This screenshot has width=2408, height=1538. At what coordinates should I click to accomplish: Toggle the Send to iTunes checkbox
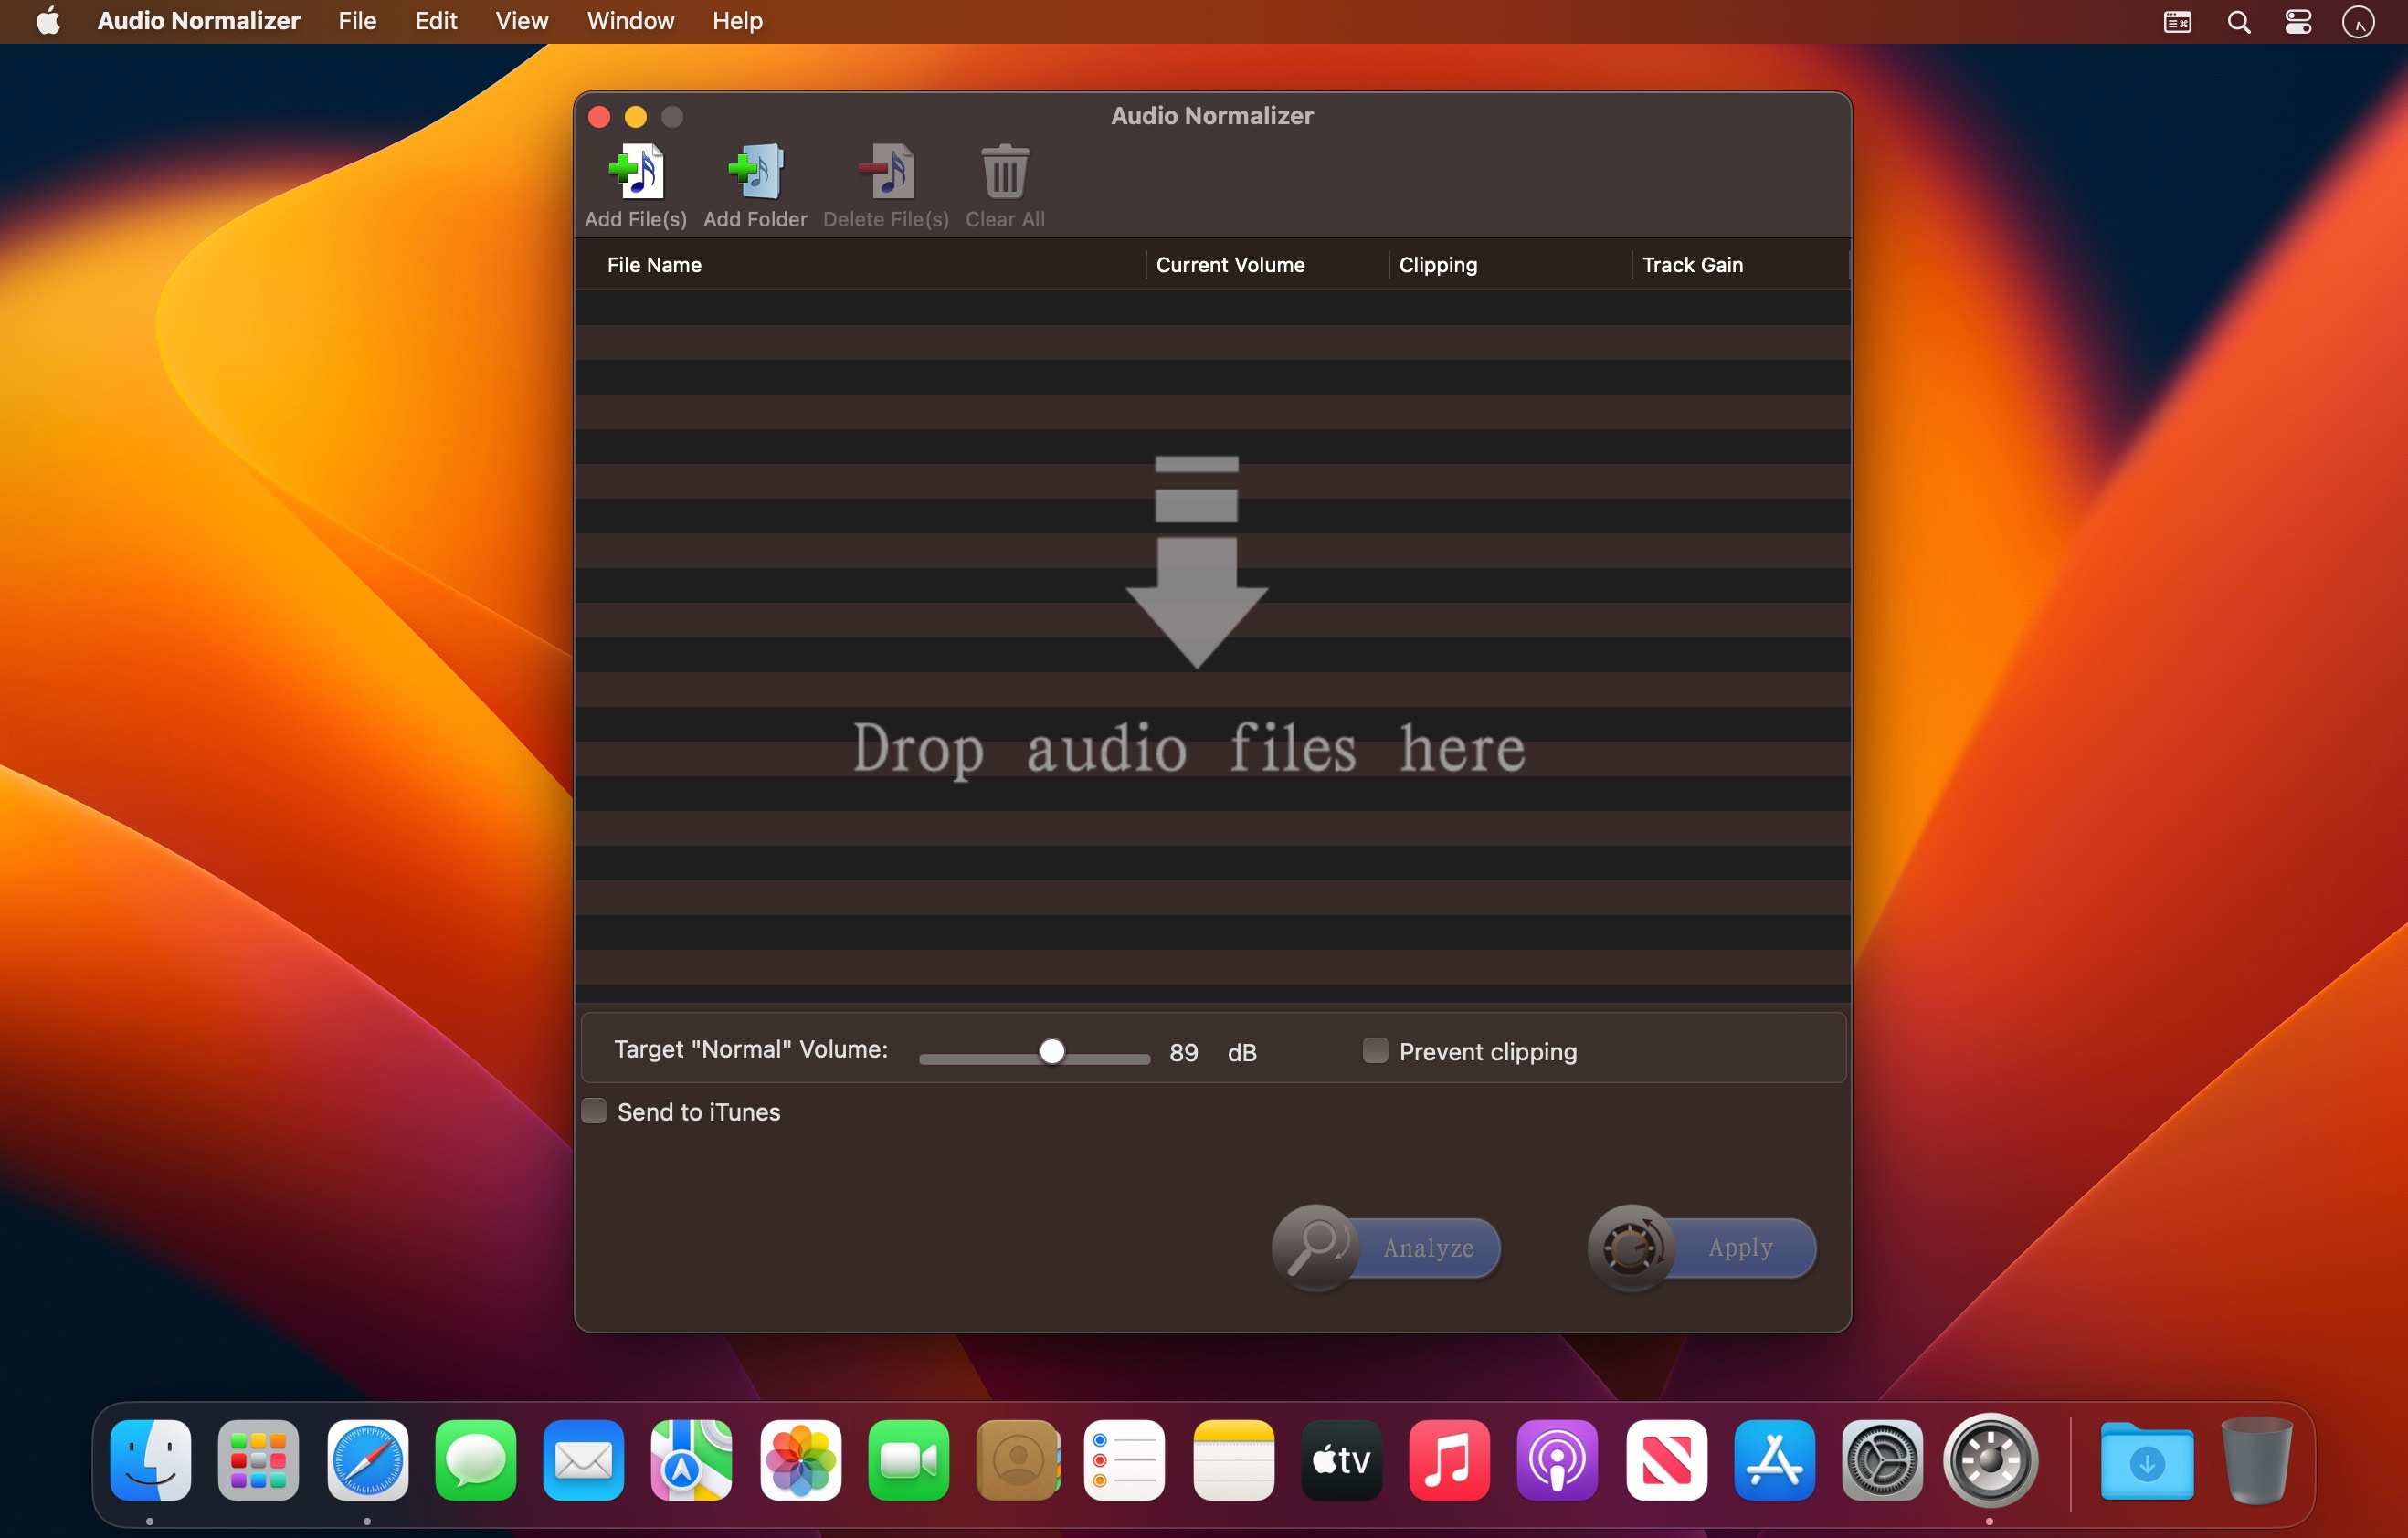(x=594, y=1111)
